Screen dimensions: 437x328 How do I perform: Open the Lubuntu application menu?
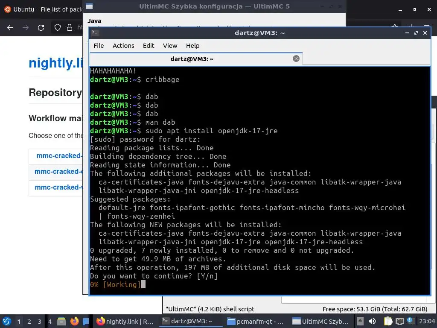(x=7, y=321)
